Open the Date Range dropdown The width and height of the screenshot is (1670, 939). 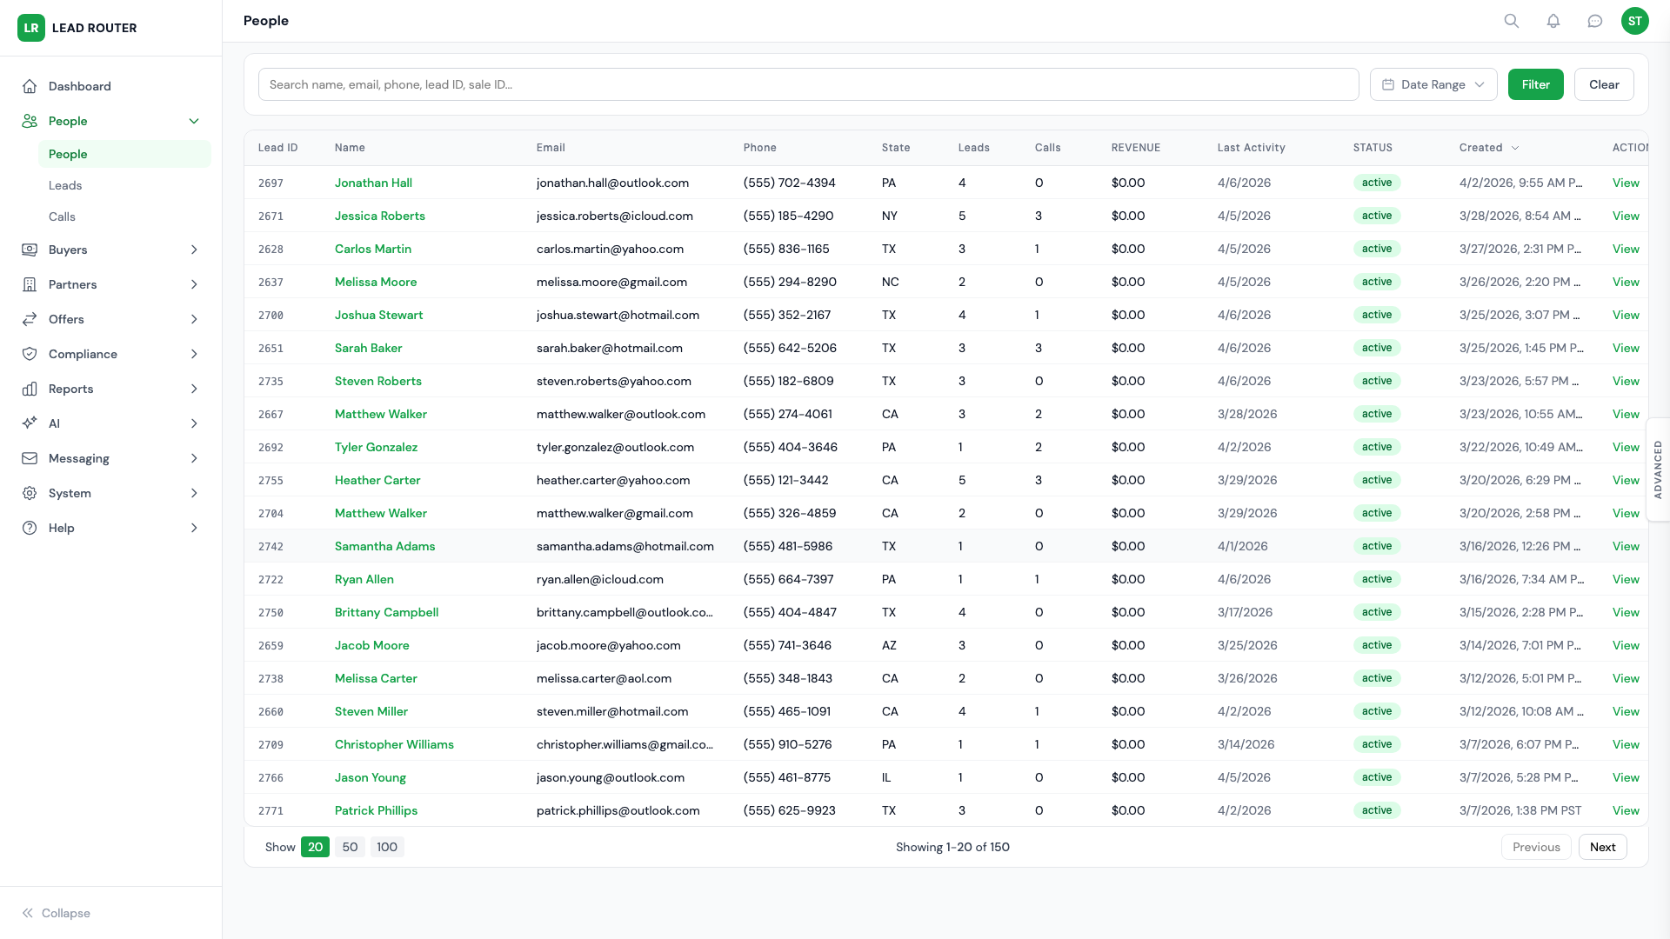pos(1433,84)
